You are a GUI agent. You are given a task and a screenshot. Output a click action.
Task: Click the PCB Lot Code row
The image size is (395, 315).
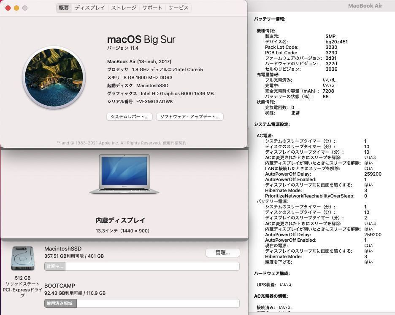[301, 53]
